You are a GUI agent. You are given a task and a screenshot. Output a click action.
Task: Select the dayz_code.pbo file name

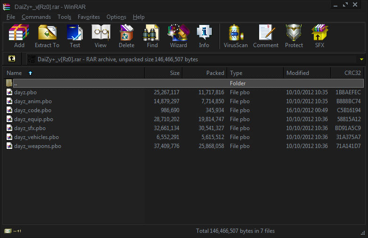coord(33,110)
